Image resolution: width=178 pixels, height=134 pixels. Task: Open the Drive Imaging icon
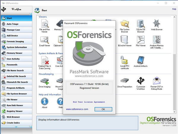coord(44,81)
